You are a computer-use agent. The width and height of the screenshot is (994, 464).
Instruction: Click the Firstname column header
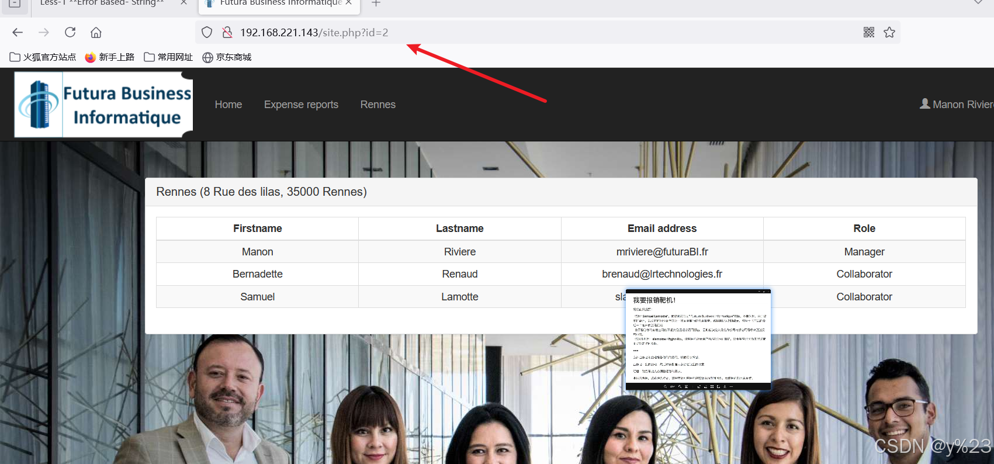(258, 228)
